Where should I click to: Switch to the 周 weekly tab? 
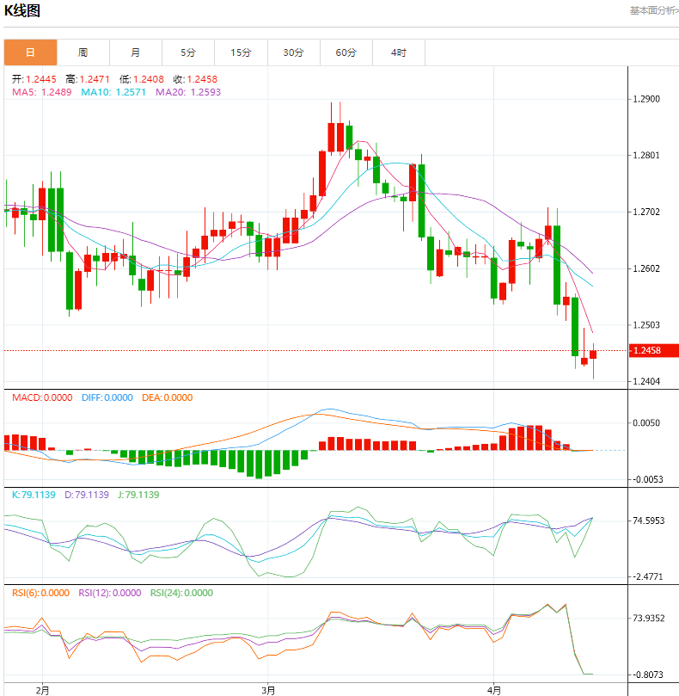click(x=83, y=52)
